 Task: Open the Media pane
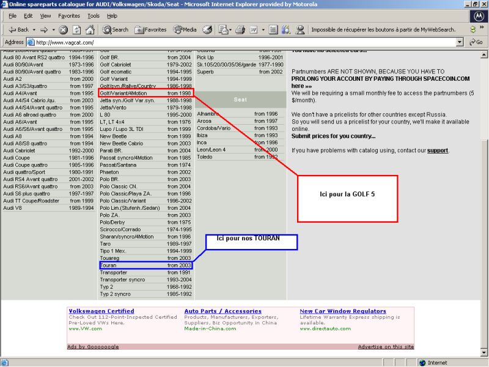tap(185, 30)
